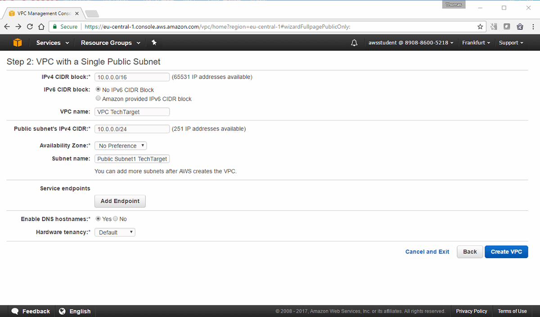Reload the page with refresh icon
Screen dimensions: 540x317
pos(30,27)
